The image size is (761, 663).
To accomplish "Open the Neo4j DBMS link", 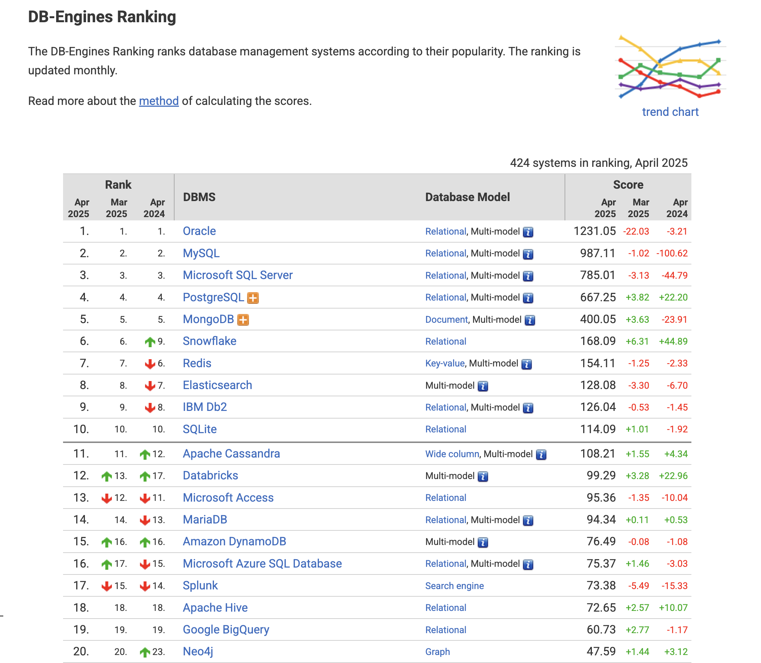I will [x=198, y=652].
